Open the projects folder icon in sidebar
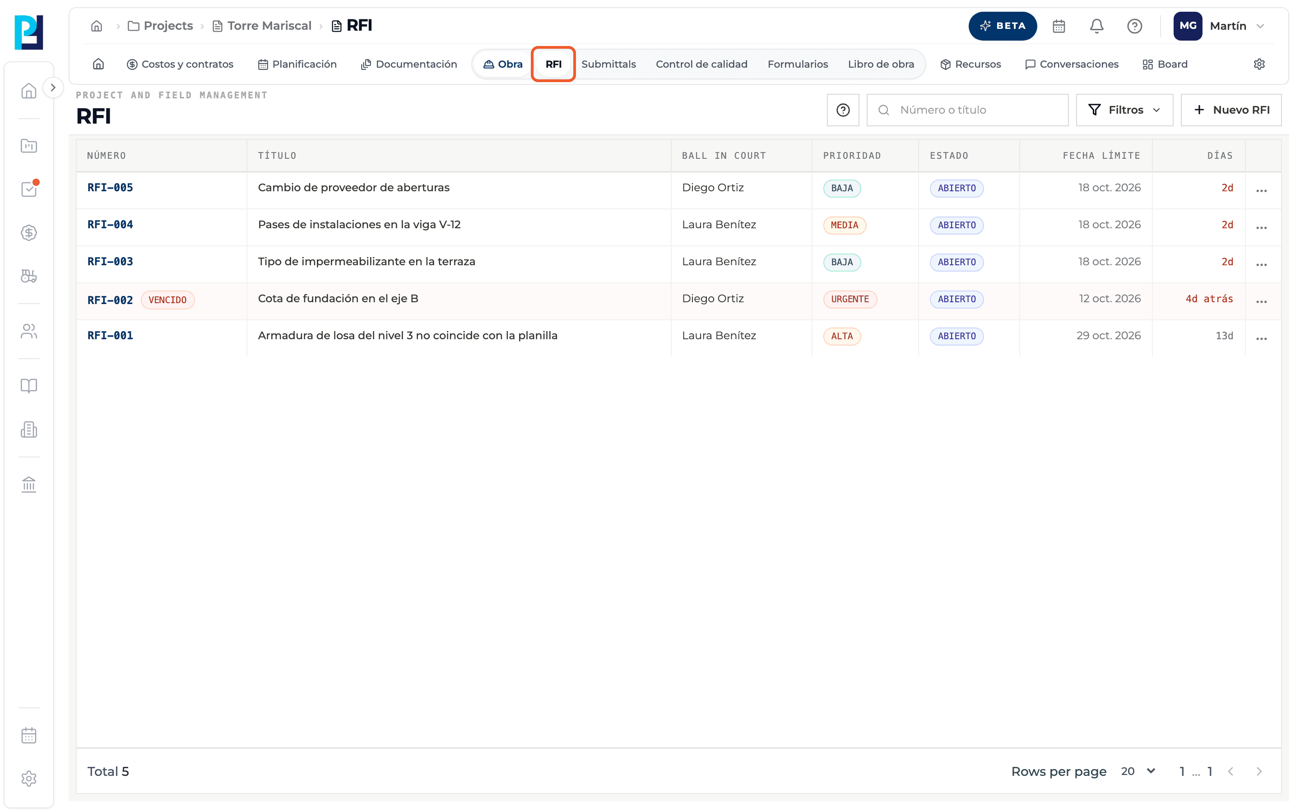 pos(28,146)
